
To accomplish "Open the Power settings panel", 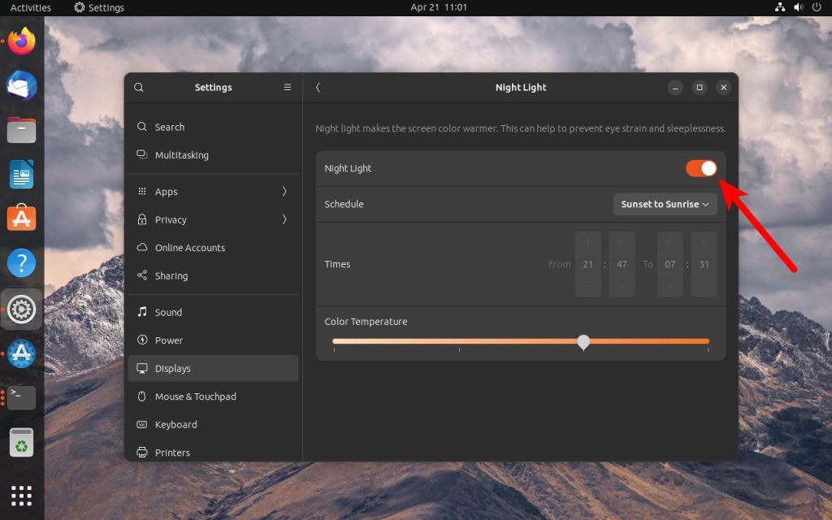I will point(214,340).
